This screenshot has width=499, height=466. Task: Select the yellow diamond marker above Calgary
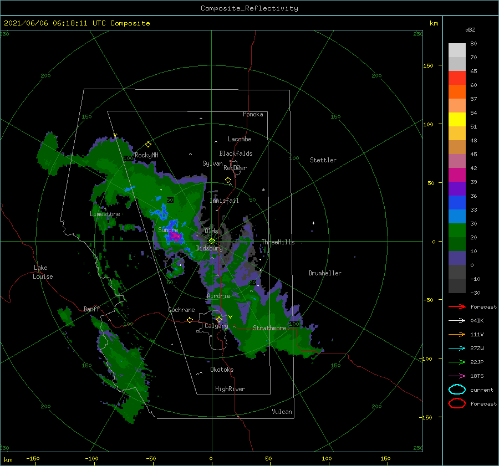219,319
